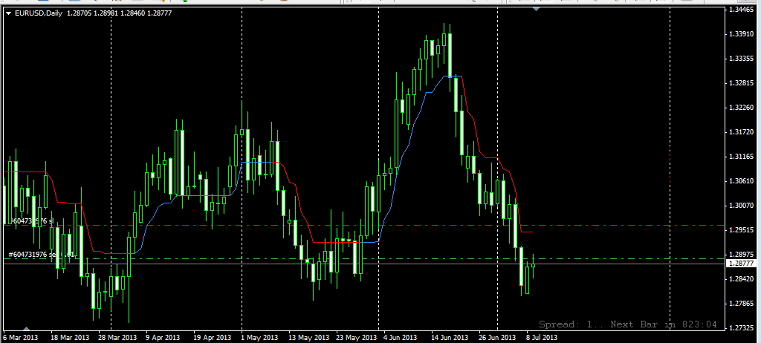Click the 1.32260 price axis label
Viewport: 761px width, 343px height.
[x=742, y=107]
